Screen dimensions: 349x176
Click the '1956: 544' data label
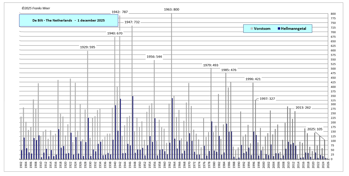pos(154,57)
